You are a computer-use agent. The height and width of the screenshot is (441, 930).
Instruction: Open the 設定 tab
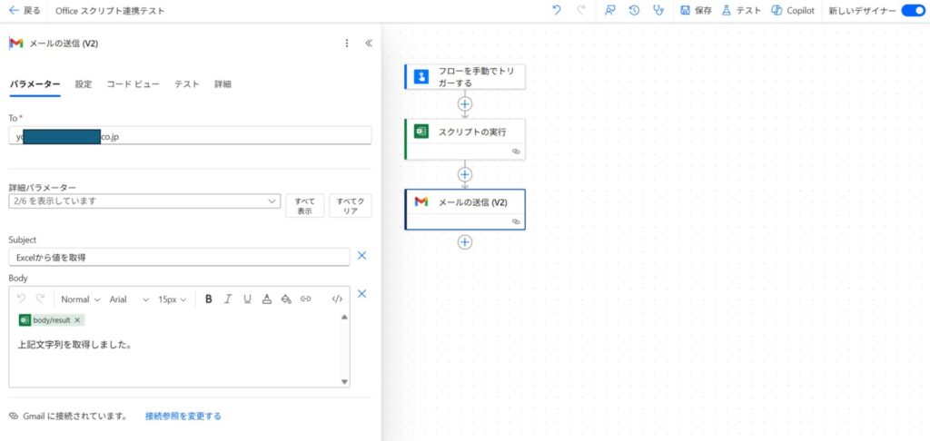(84, 83)
